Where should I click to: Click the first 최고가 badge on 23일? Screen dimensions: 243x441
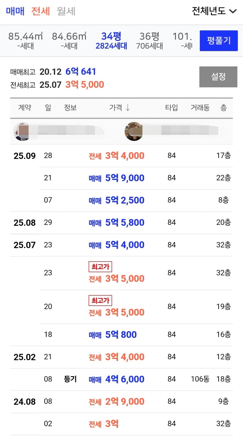(100, 267)
